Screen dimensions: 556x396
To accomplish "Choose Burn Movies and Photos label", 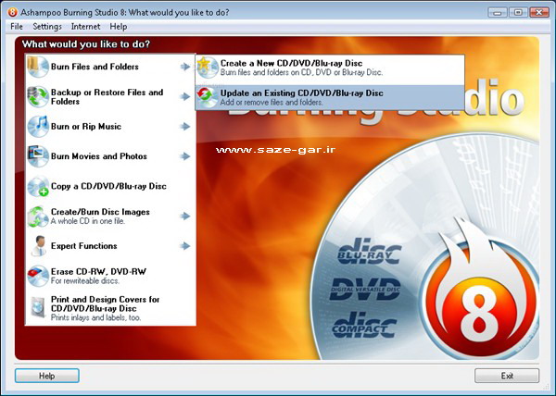I will coord(99,156).
